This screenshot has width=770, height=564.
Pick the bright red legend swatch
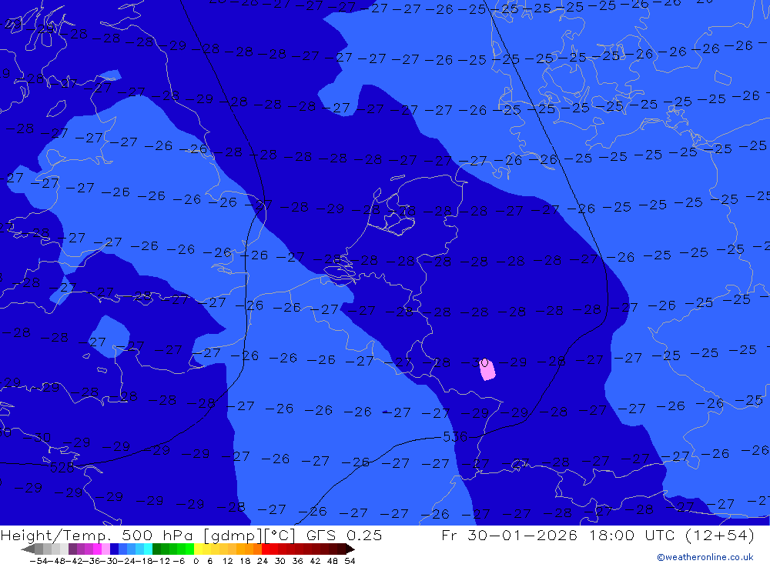pyautogui.click(x=266, y=549)
